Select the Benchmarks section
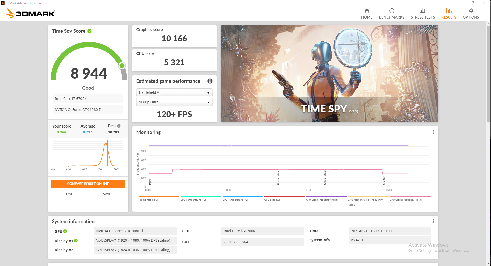The image size is (491, 266). click(x=391, y=13)
